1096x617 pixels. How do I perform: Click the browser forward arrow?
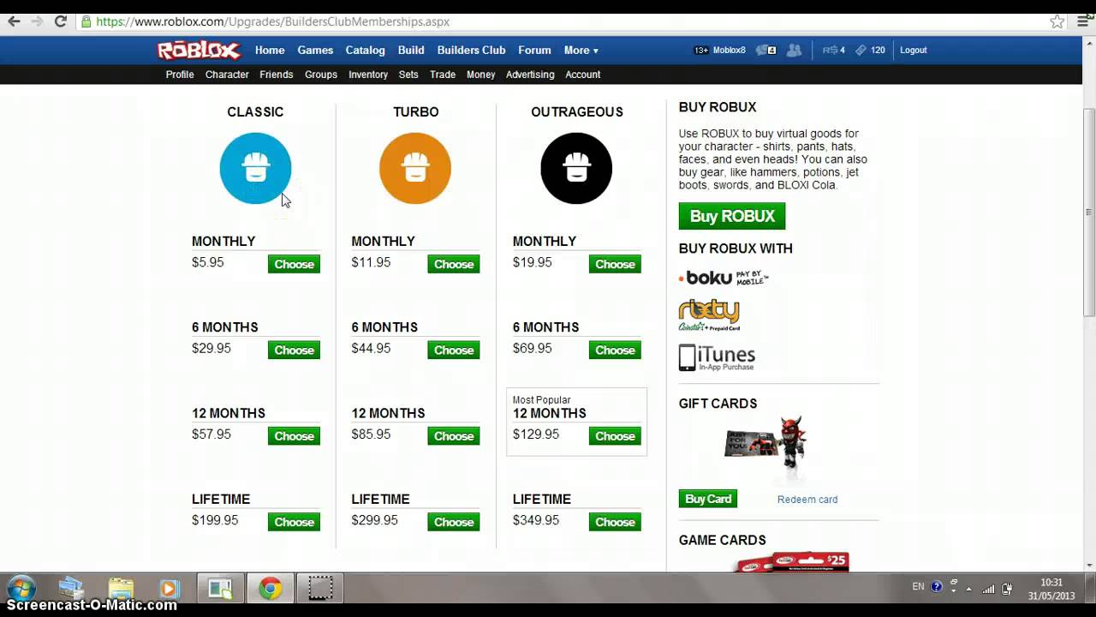pos(37,21)
